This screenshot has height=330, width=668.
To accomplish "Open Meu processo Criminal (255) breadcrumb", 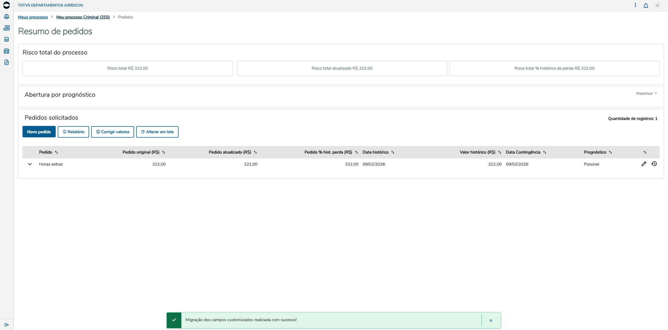I will pyautogui.click(x=83, y=17).
